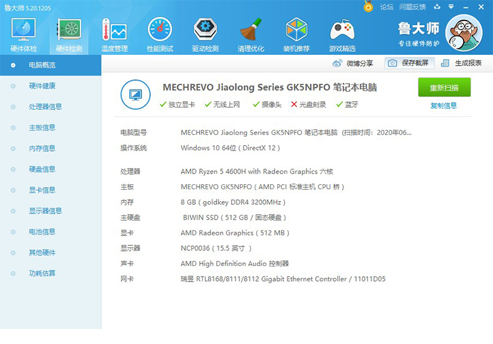Click AMD Ryzen 5 4600H processor value
493x344 pixels.
click(x=257, y=171)
